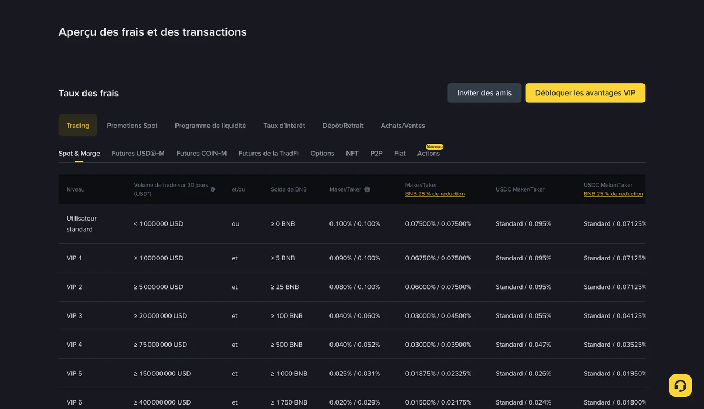This screenshot has height=409, width=704.
Task: Click info icon next to Maker/Taker header
Action: [367, 189]
